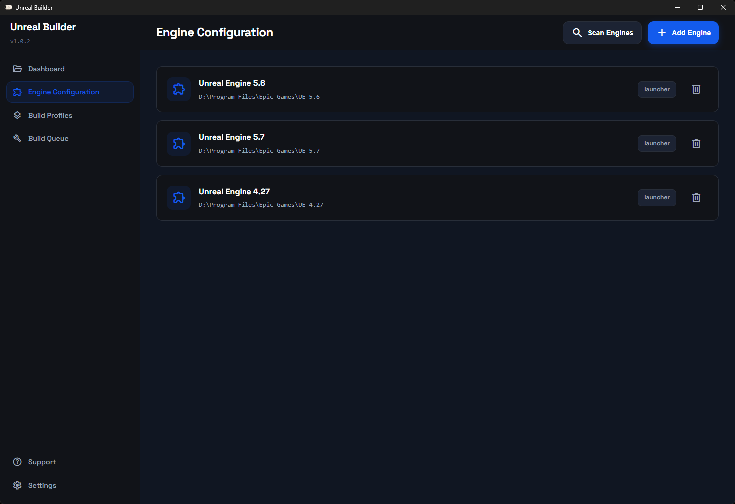Click the Build Queue wrench icon

(17, 138)
